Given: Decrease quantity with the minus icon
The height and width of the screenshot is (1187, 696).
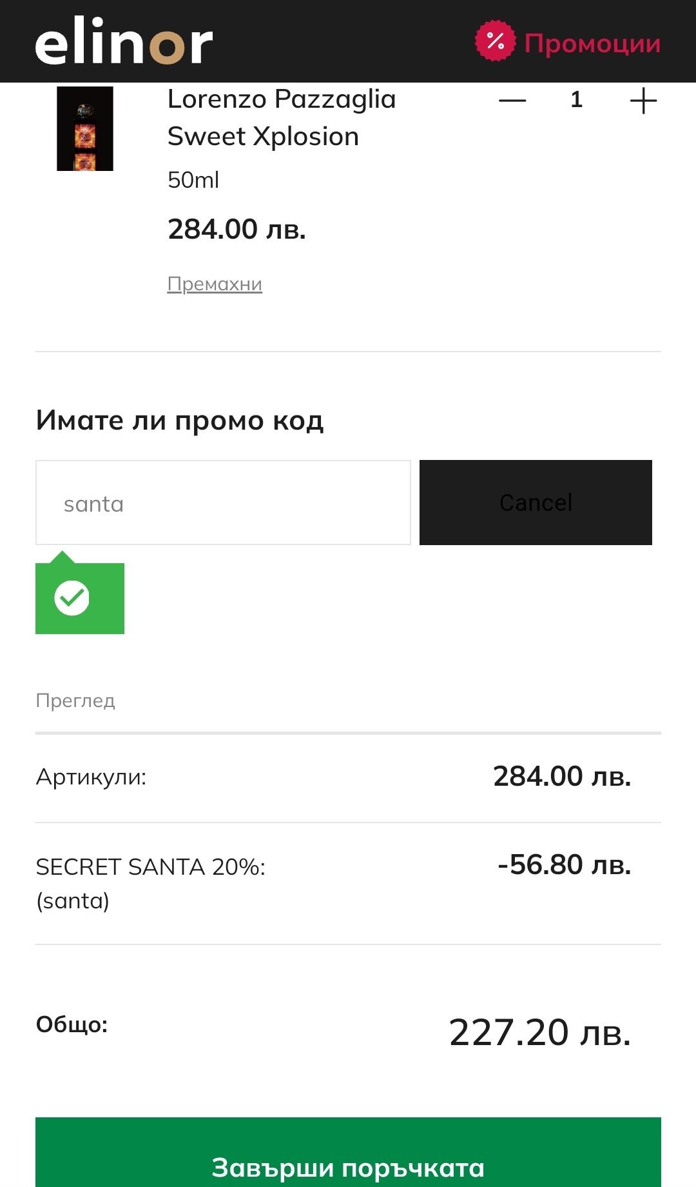Looking at the screenshot, I should (x=512, y=101).
